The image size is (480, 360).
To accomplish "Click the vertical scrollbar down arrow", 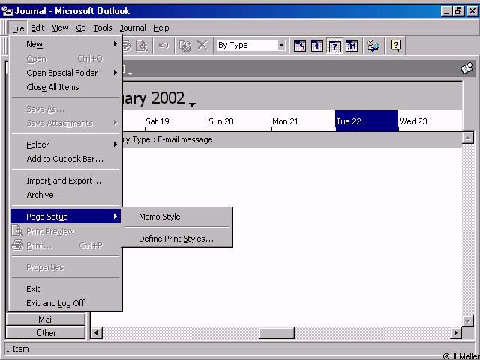I will click(467, 321).
